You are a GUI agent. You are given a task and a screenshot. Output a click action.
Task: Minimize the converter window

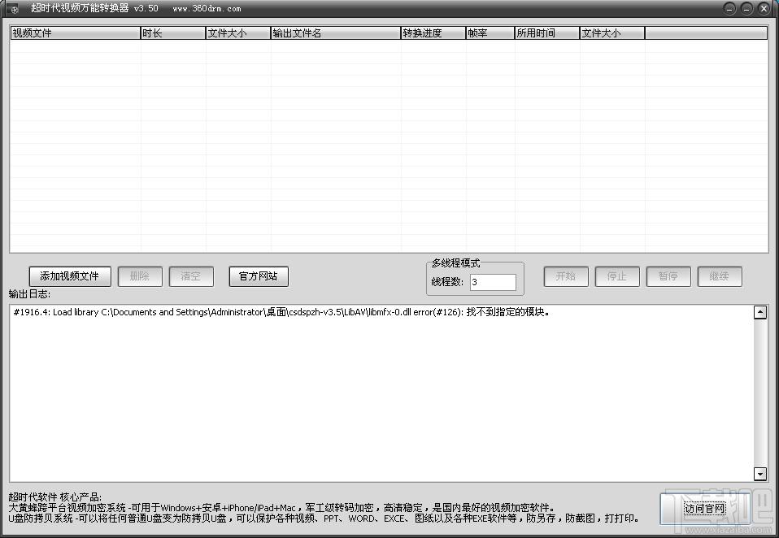(x=730, y=8)
